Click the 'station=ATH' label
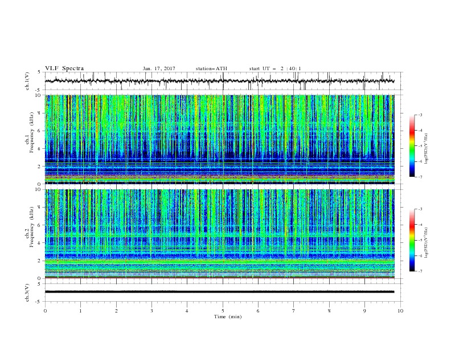 211,68
